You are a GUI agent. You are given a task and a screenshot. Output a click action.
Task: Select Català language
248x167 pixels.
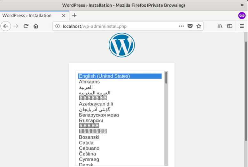[120, 143]
